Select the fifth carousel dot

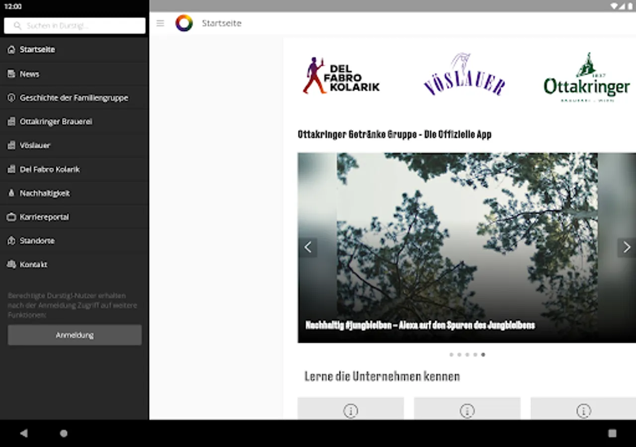click(483, 355)
